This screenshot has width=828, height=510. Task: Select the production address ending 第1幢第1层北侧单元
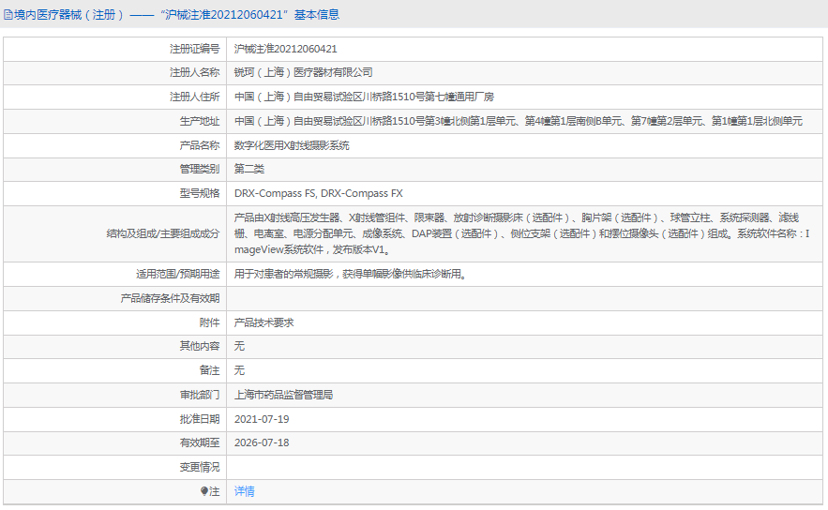click(519, 122)
